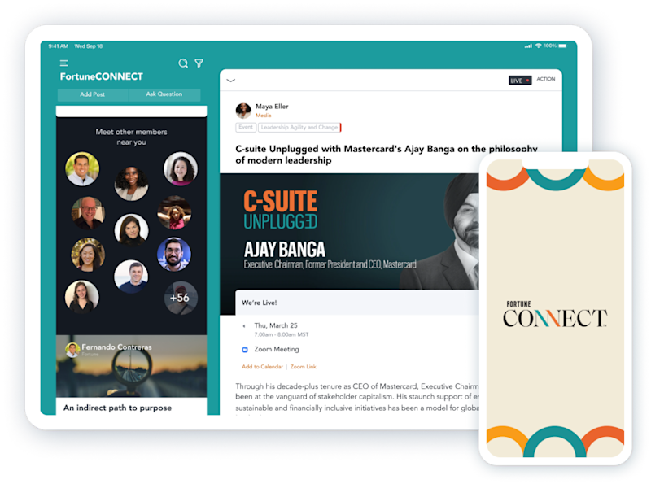Open the hamburger menu in FortuneCONNECT
The image size is (651, 484).
tap(64, 63)
